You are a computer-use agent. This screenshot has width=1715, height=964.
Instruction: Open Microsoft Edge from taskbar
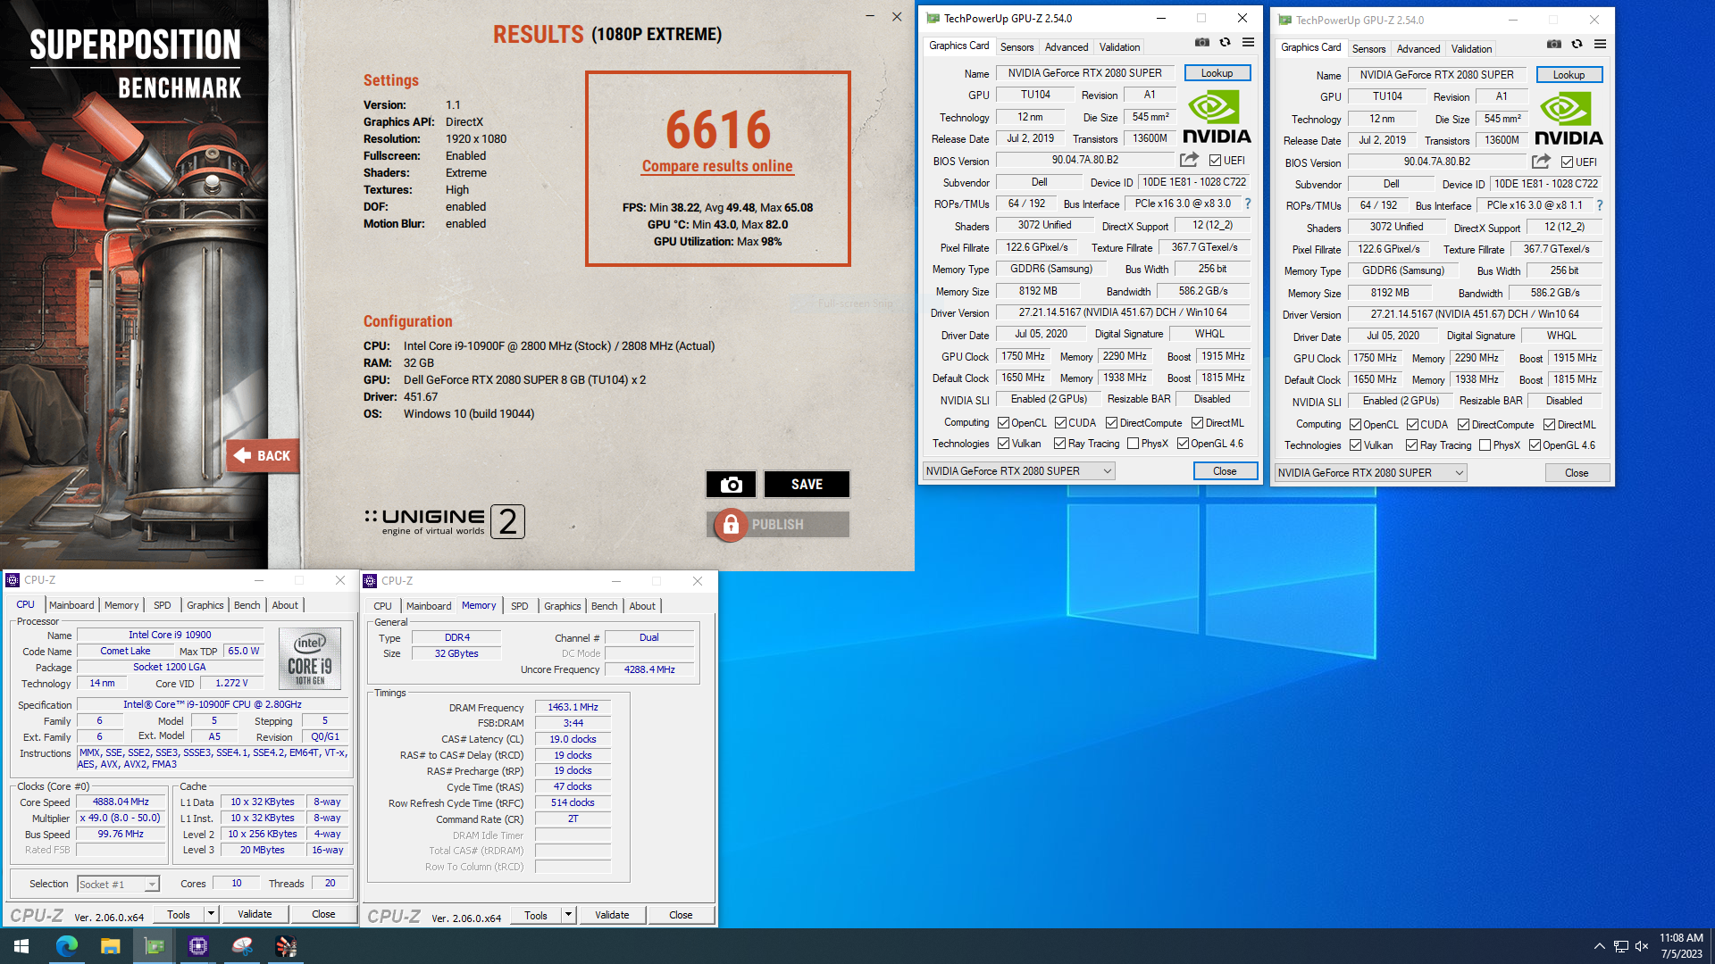[67, 946]
